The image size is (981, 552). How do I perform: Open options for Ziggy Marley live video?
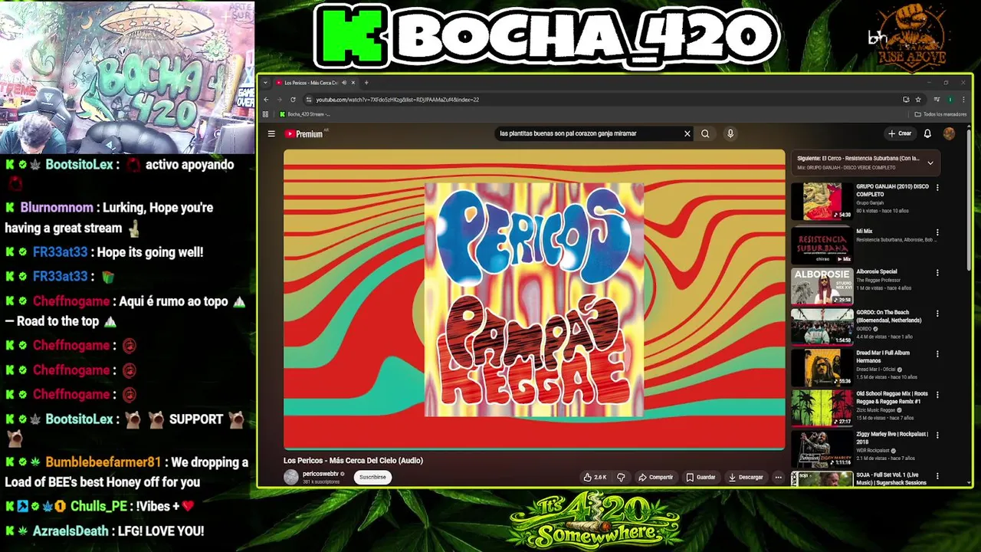tap(937, 435)
